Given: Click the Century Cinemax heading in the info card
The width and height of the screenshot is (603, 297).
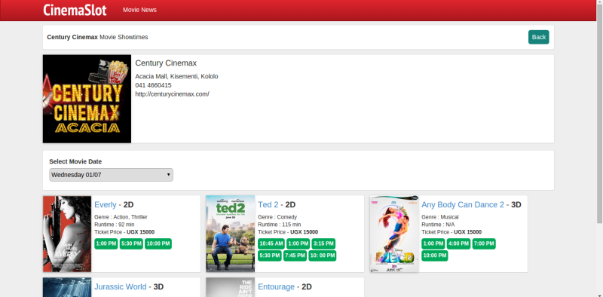Looking at the screenshot, I should click(166, 63).
